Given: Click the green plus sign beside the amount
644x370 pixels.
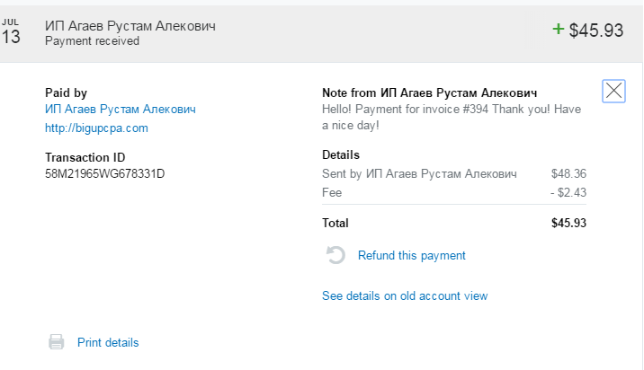Looking at the screenshot, I should [x=558, y=29].
